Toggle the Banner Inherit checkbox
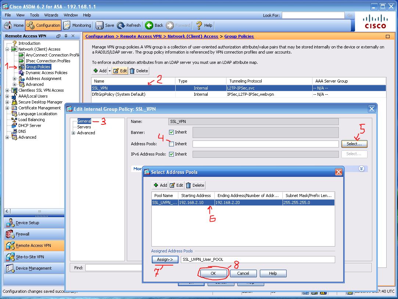The height and width of the screenshot is (299, 398). coord(171,132)
